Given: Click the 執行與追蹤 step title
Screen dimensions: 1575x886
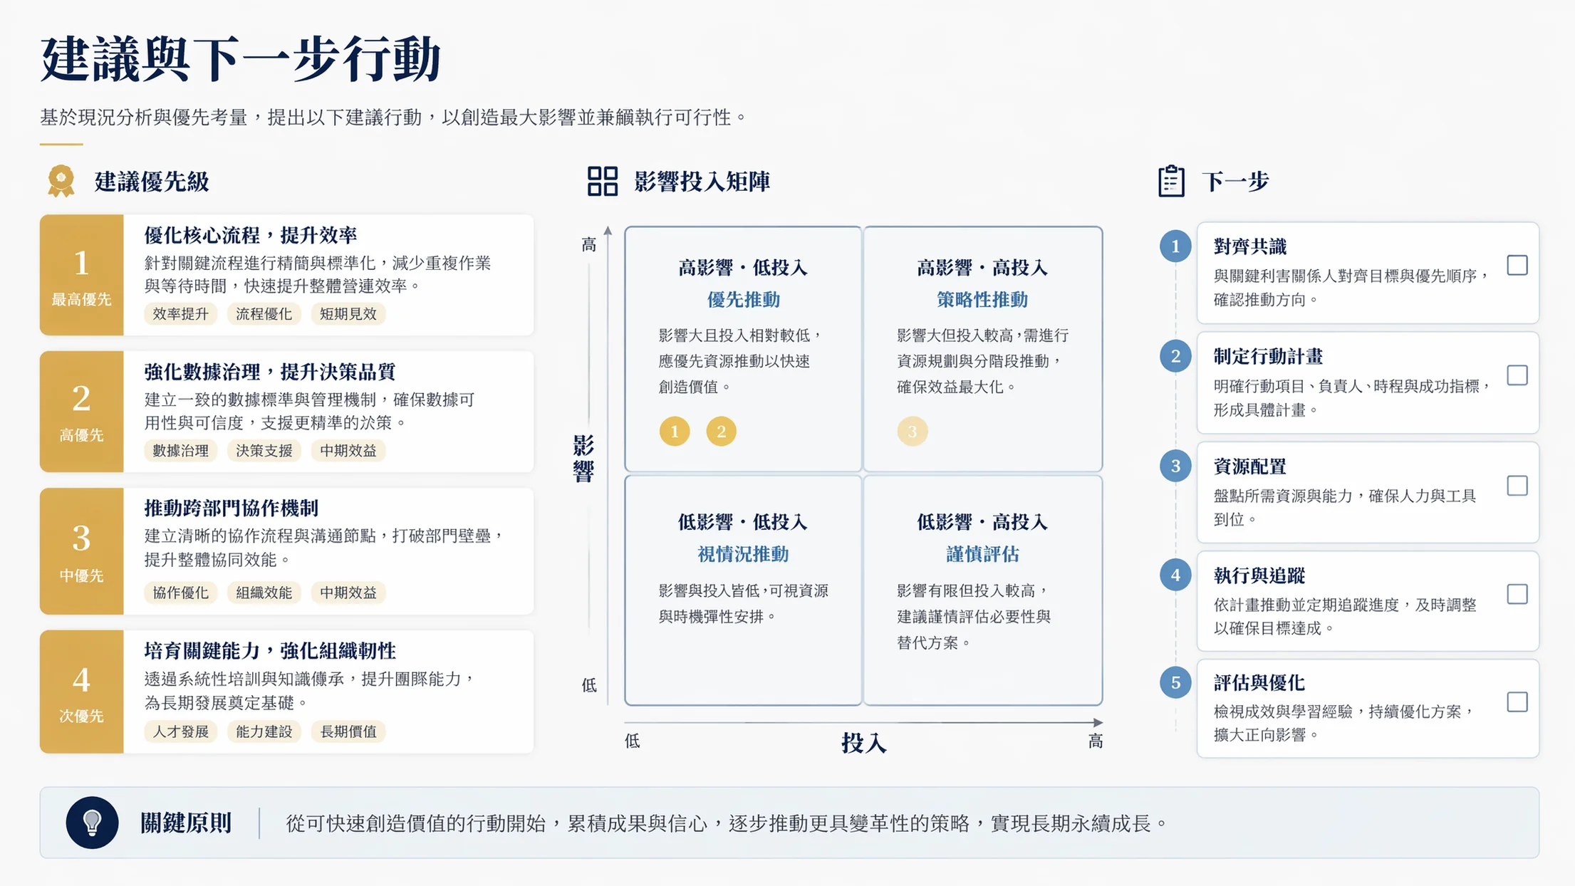Looking at the screenshot, I should [1259, 575].
